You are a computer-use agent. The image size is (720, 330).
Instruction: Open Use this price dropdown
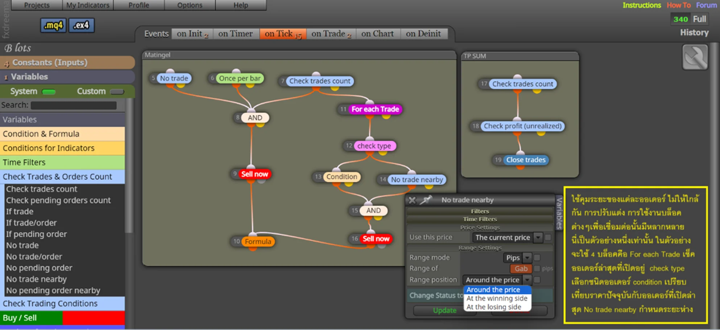point(507,238)
